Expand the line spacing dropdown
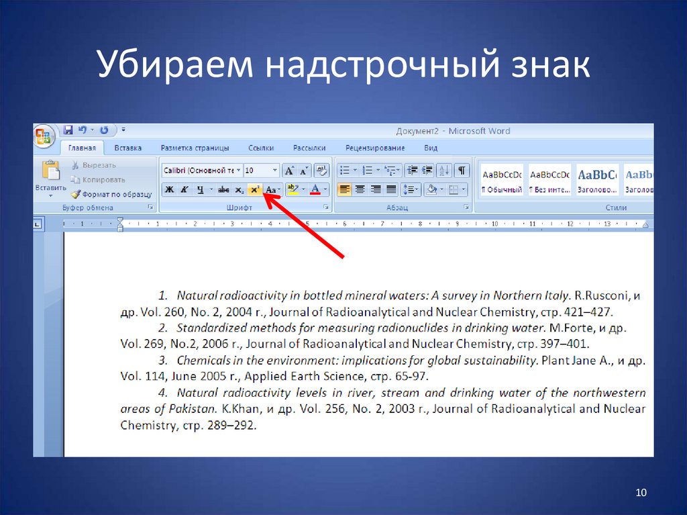Image resolution: width=687 pixels, height=515 pixels. (418, 190)
